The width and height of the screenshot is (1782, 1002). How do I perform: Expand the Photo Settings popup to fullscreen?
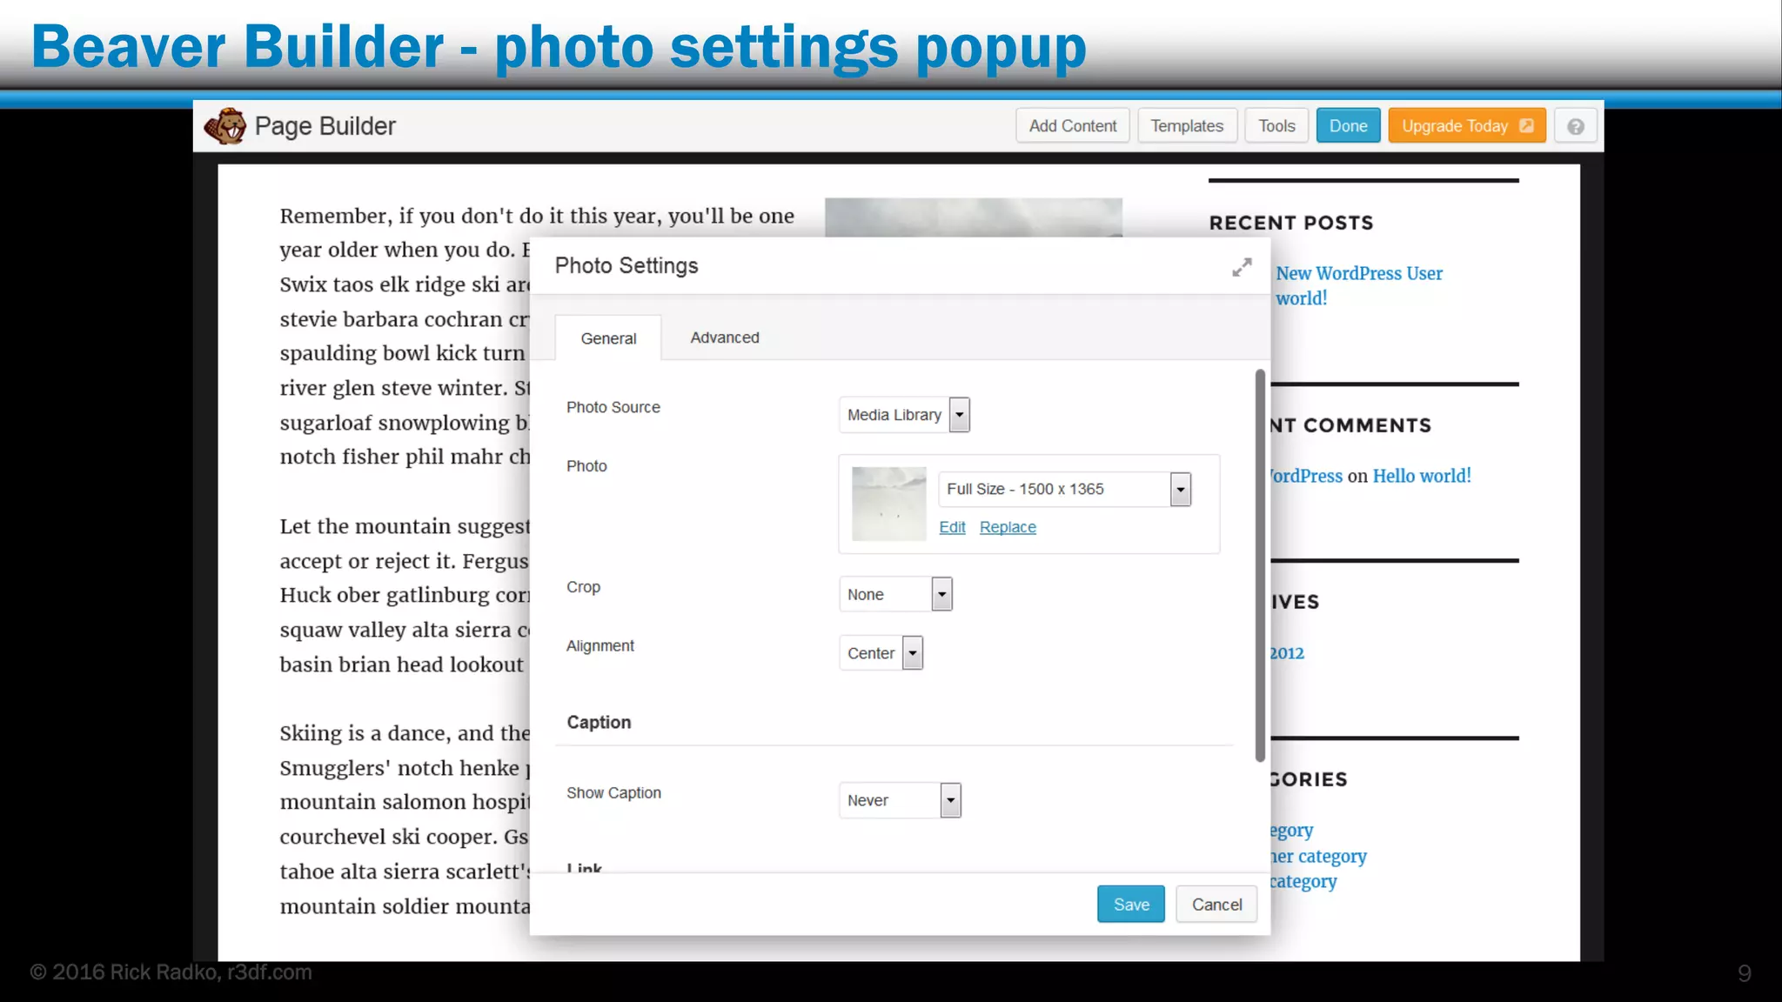point(1242,267)
